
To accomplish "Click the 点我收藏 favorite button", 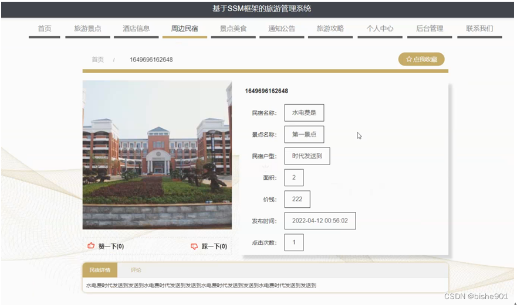I will [x=421, y=59].
